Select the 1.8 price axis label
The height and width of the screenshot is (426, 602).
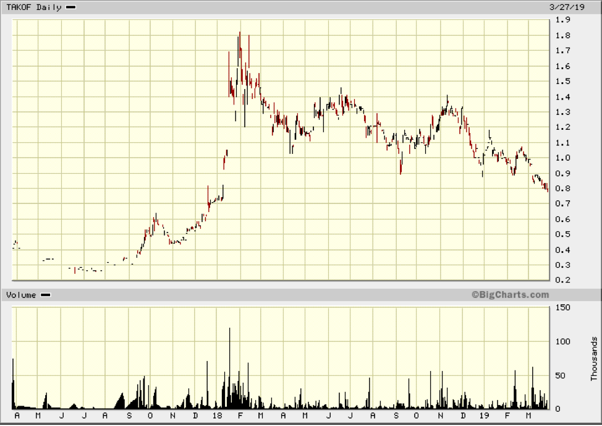[563, 36]
